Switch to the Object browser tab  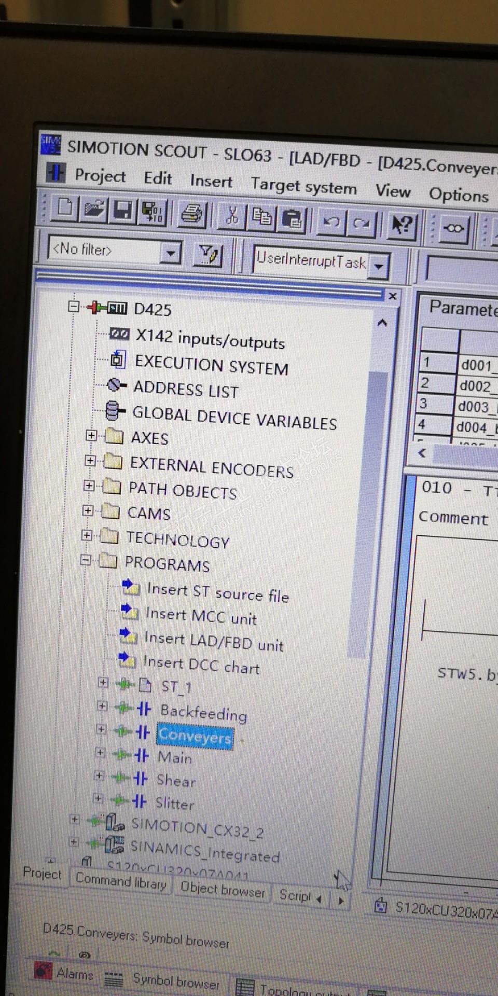(x=223, y=889)
